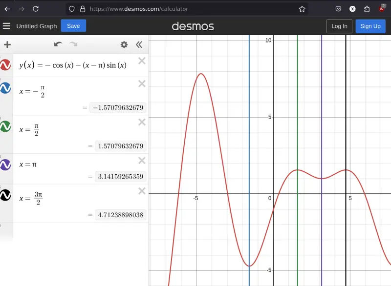Click the red curve's minimum on blue line

point(249,266)
